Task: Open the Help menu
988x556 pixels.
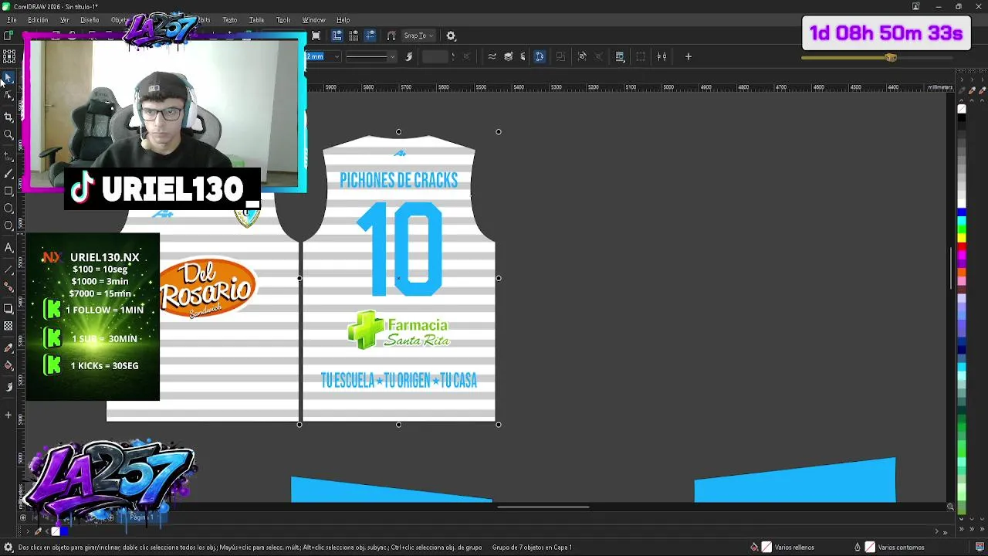Action: pyautogui.click(x=343, y=20)
